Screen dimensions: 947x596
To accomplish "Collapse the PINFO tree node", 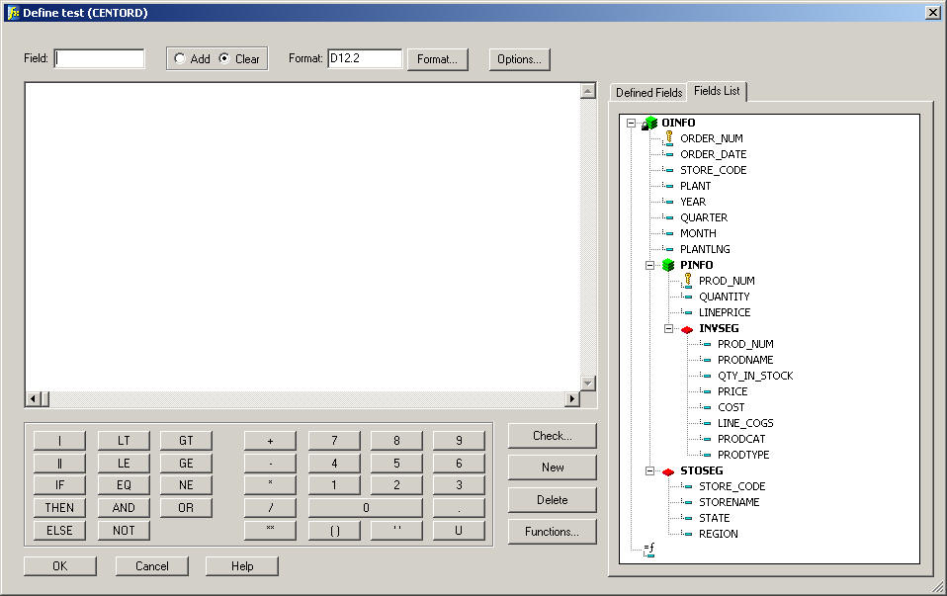I will [x=649, y=265].
